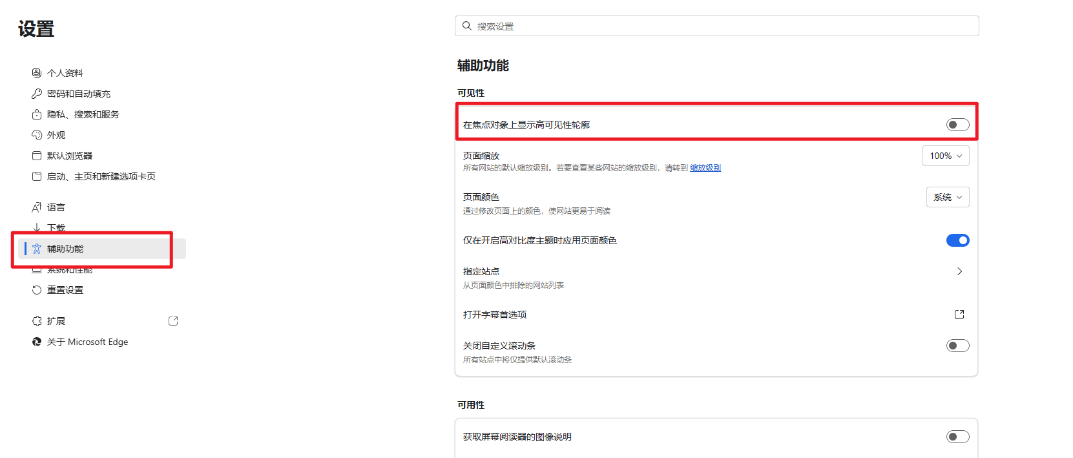Click the tab icon beside 启动、主页和新建选项卡页
The height and width of the screenshot is (458, 1073).
37,176
